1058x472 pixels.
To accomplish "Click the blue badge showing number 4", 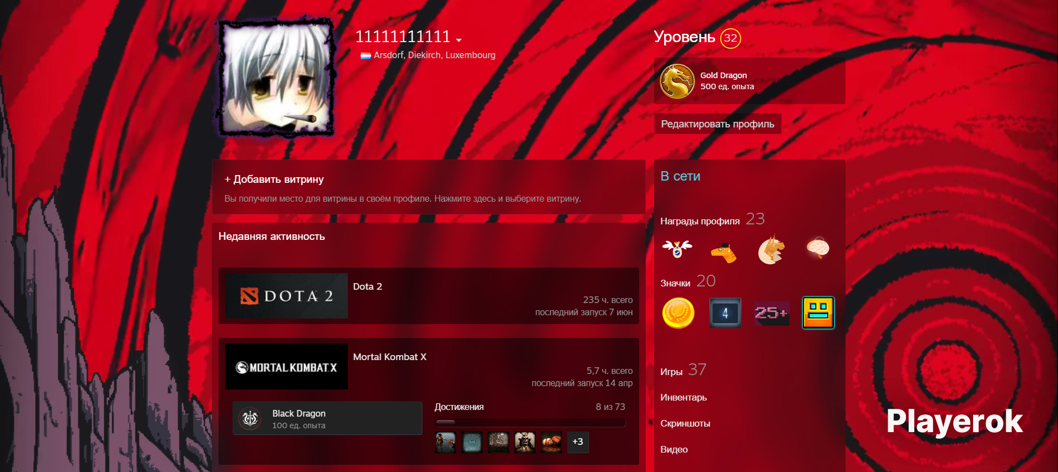I will tap(725, 313).
